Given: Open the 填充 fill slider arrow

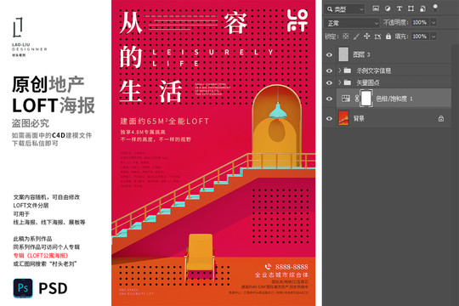Looking at the screenshot, I should (433, 37).
